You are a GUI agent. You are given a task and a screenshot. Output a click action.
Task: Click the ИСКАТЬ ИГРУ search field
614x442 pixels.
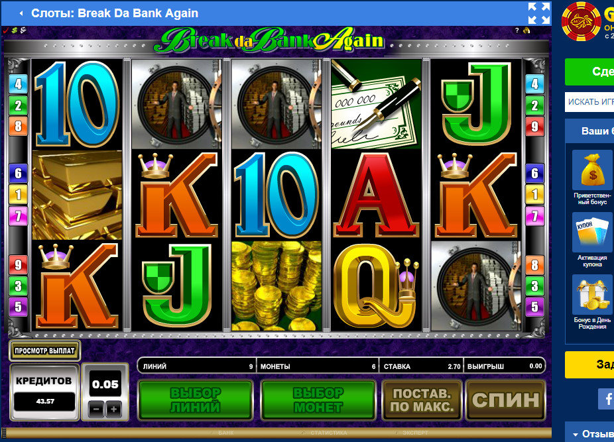(x=589, y=102)
